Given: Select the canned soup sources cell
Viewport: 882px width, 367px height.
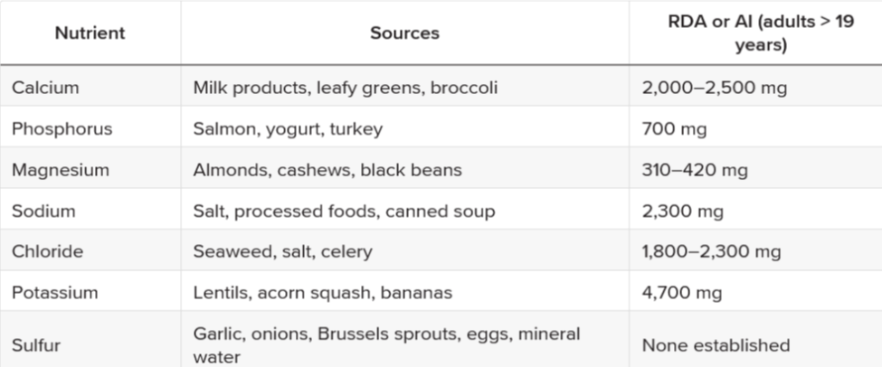Looking at the screenshot, I should pyautogui.click(x=344, y=211).
